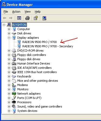
Task: Click the Human Interface Devices icon
Action: (x=14, y=63)
